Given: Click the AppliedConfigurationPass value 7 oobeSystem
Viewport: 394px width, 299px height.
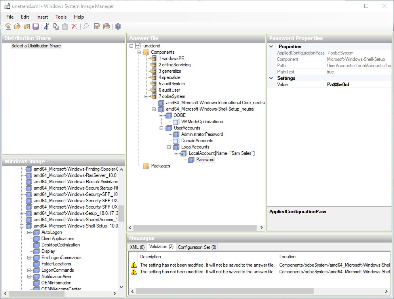Looking at the screenshot, I should point(359,53).
